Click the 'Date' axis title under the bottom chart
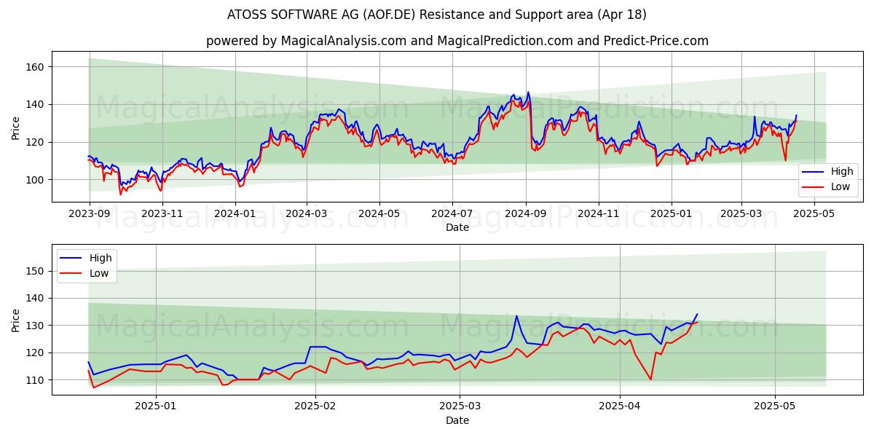This screenshot has width=874, height=437. coord(457,420)
